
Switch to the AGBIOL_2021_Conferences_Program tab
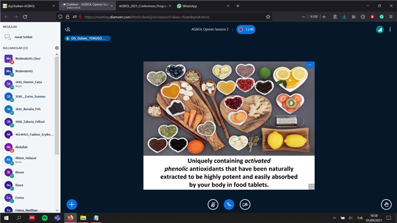pos(145,6)
